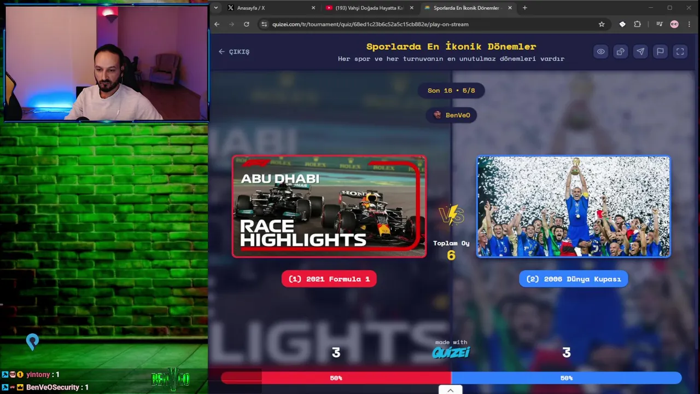Toggle the eye visibility icon
The height and width of the screenshot is (394, 700).
coord(600,51)
